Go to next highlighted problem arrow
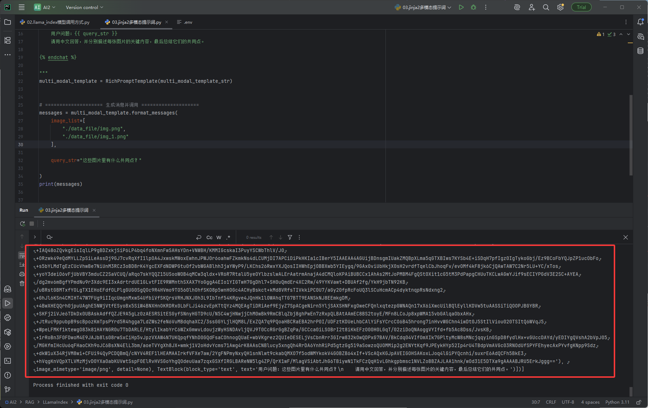 pos(629,34)
